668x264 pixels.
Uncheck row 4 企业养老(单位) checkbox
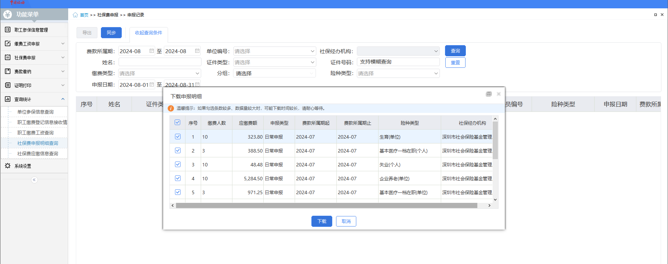tap(178, 179)
